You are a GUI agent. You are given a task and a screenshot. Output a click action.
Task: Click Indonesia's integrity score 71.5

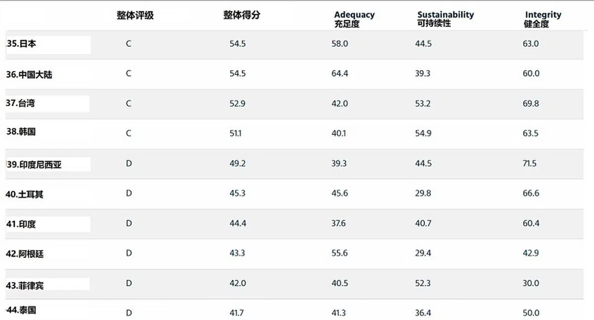(529, 163)
